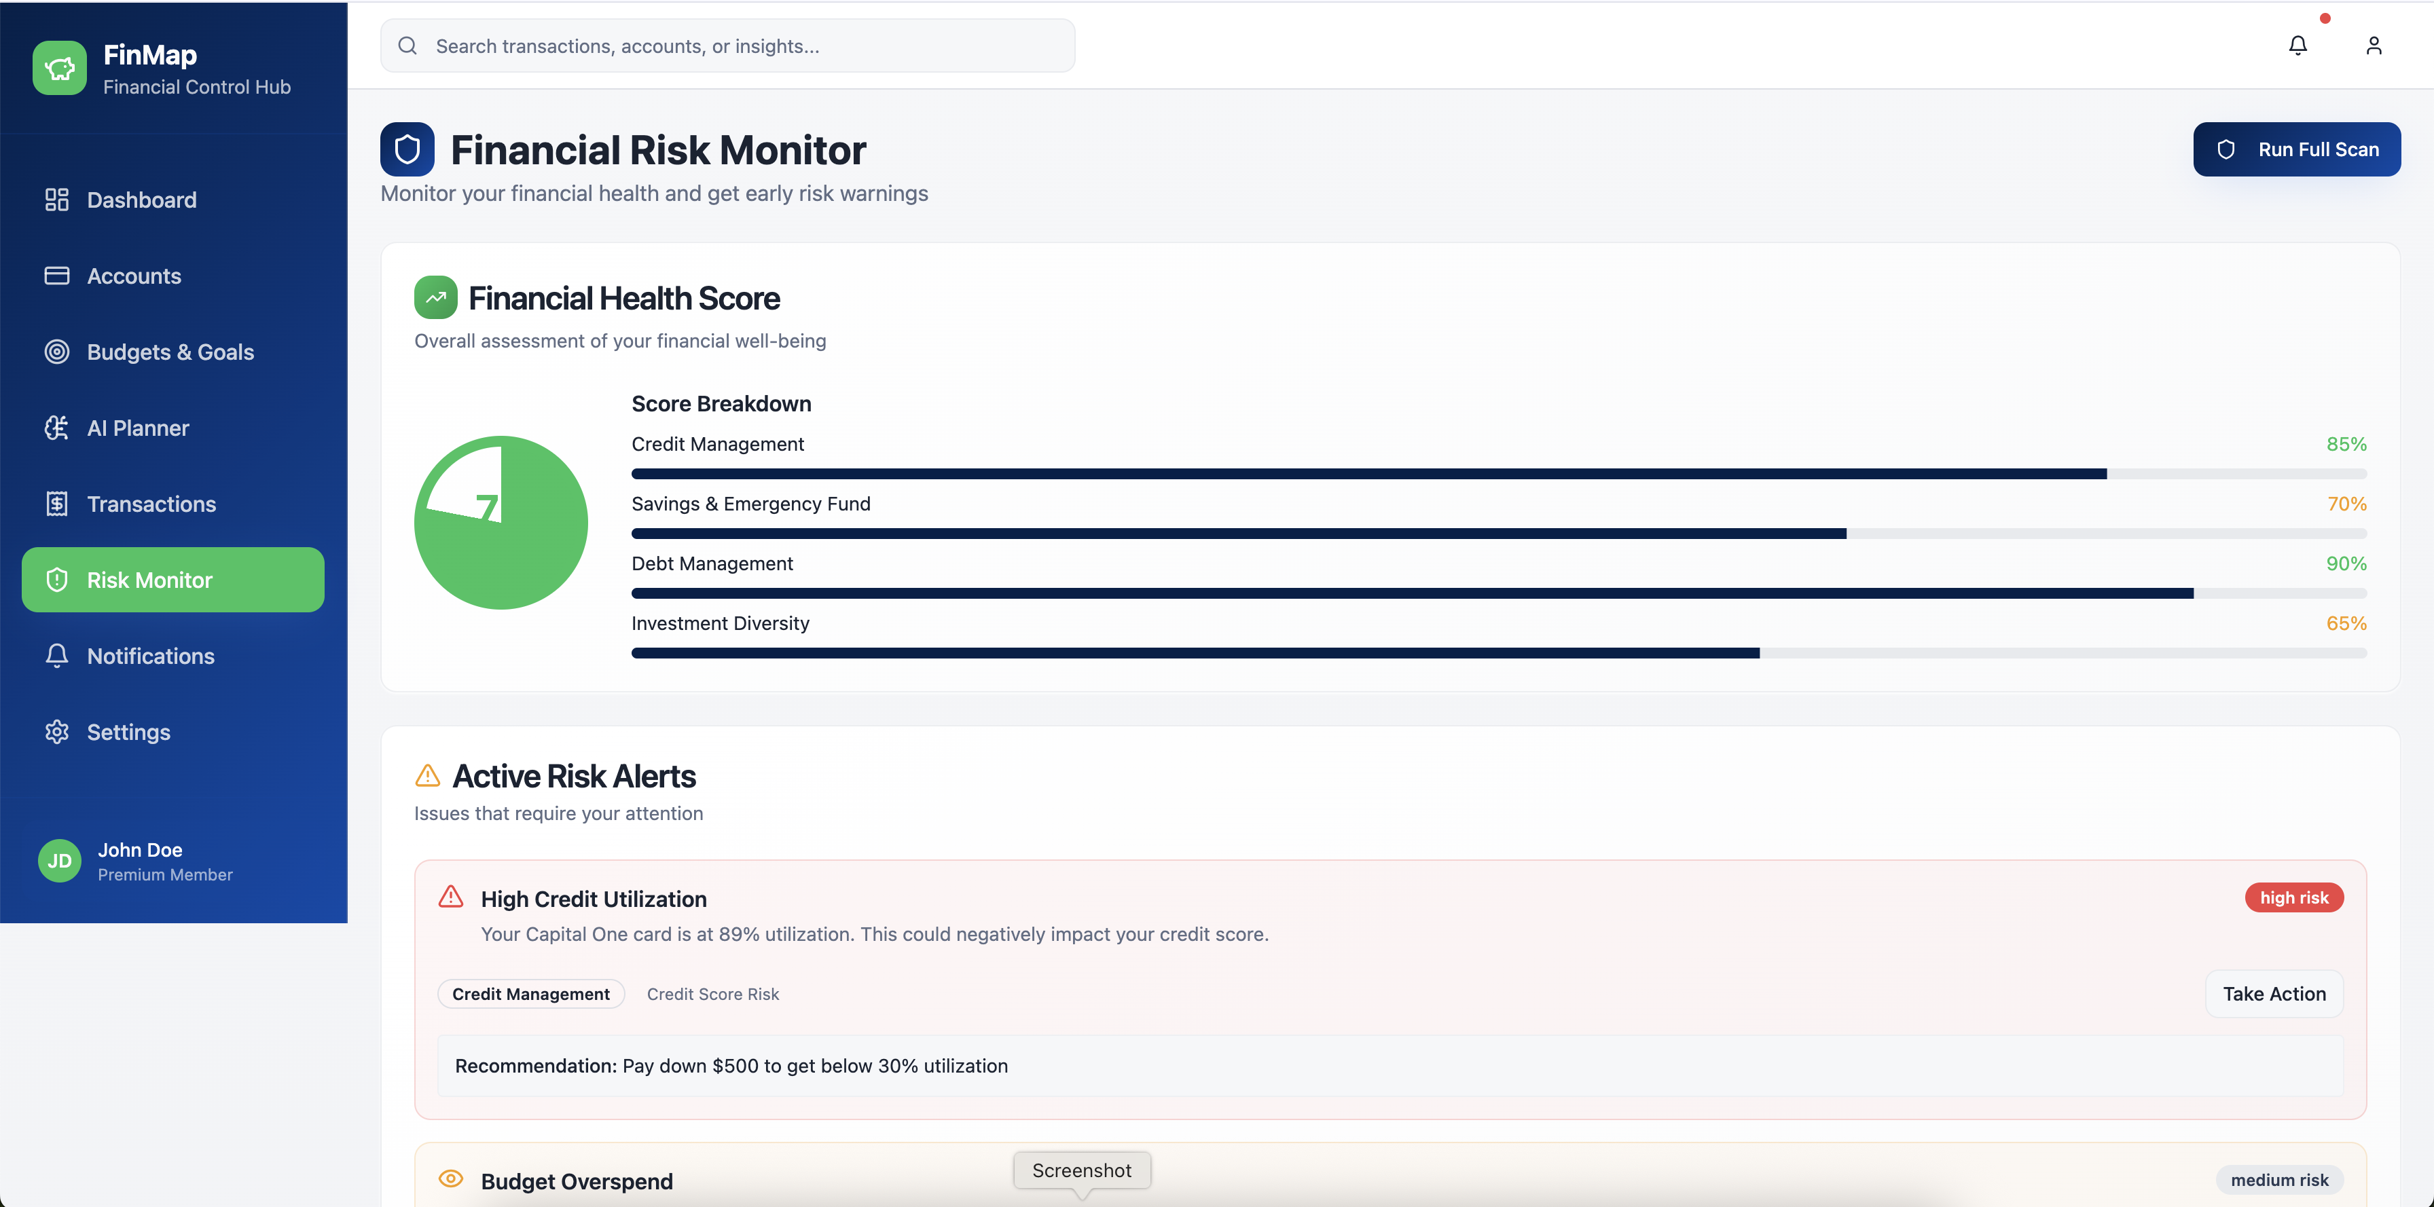Click the Credit Management progress bar
This screenshot has height=1207, width=2434.
point(1499,473)
